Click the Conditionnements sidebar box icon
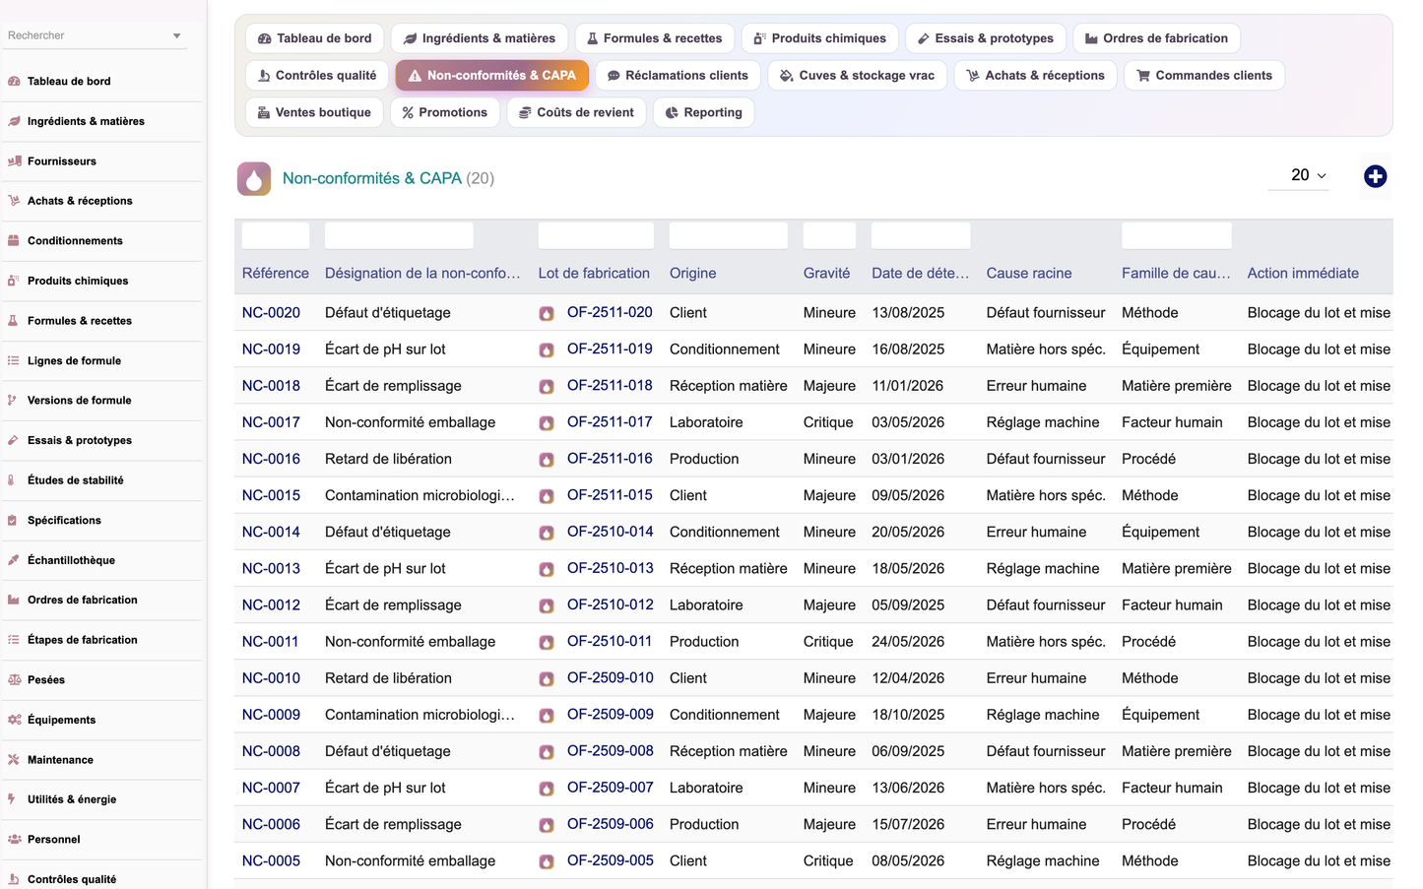The image size is (1423, 889). [14, 241]
